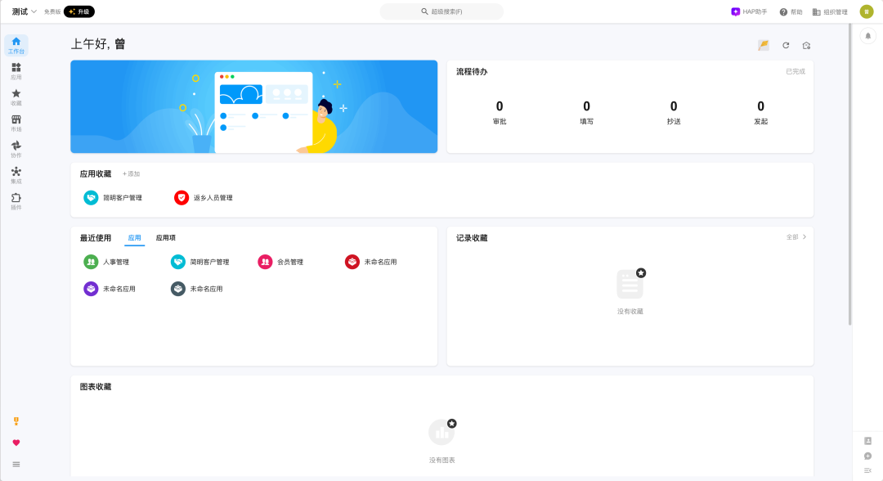Expand the 测试 organization dropdown
The width and height of the screenshot is (883, 481).
pos(25,11)
